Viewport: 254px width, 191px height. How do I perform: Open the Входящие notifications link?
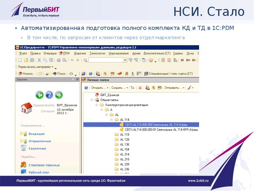(x=37, y=134)
